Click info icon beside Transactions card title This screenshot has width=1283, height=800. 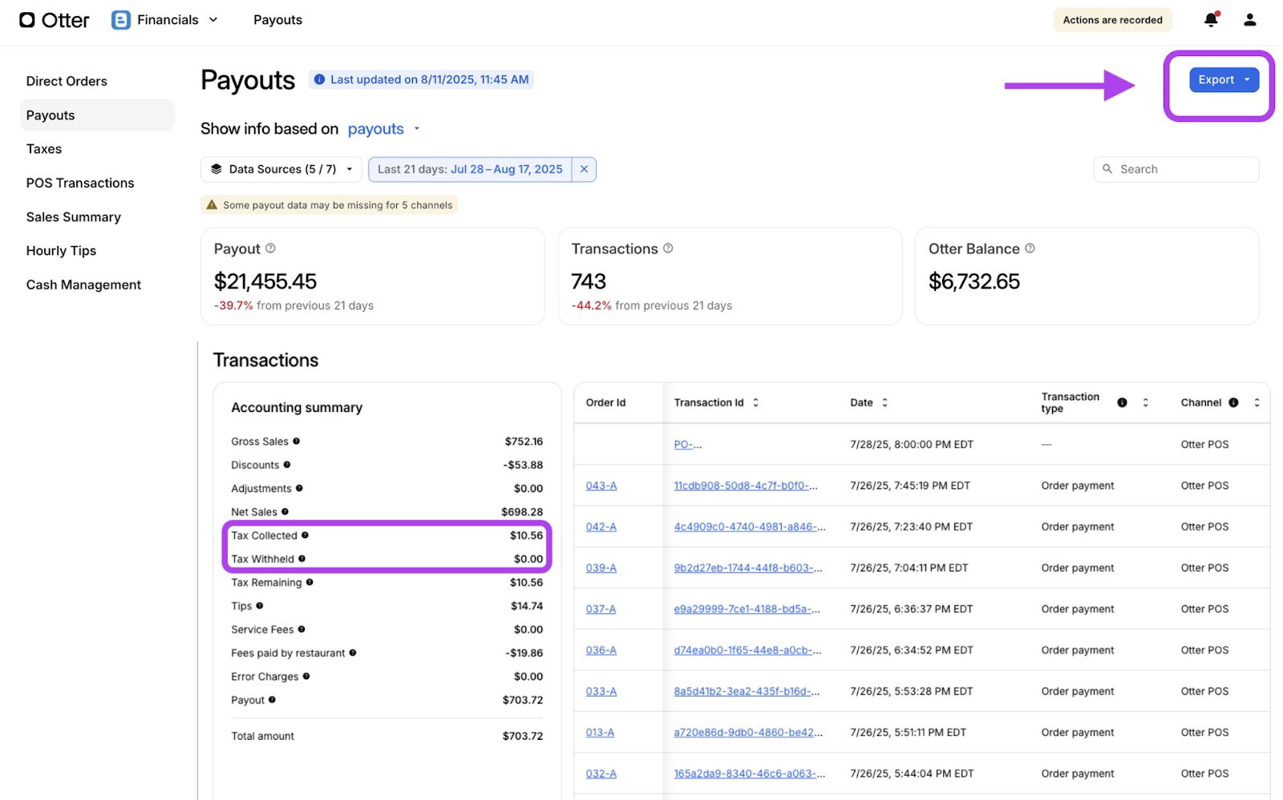tap(668, 248)
